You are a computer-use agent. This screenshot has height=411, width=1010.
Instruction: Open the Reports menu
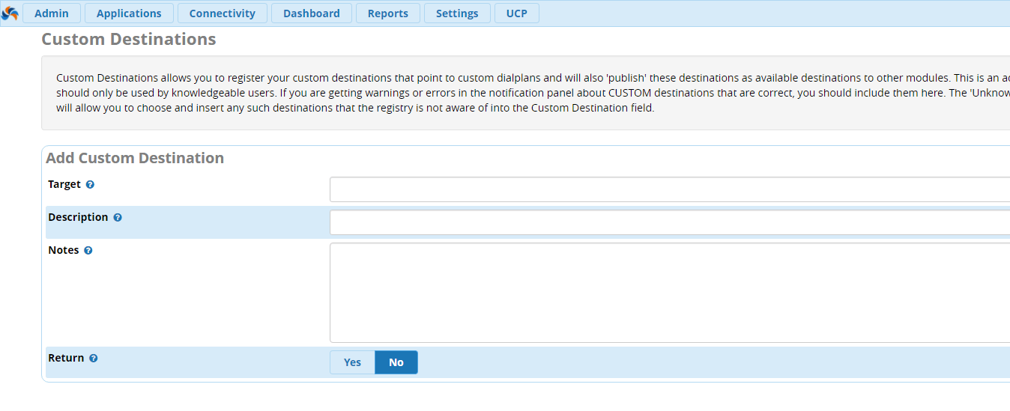click(387, 13)
